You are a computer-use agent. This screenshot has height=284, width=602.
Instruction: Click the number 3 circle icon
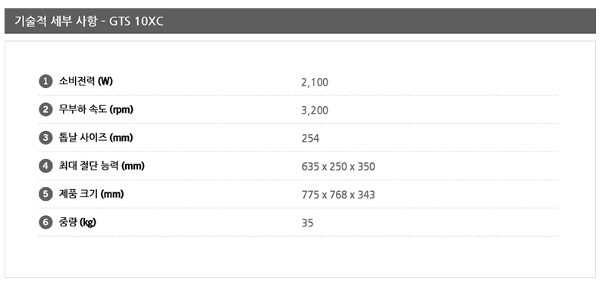[x=45, y=138]
